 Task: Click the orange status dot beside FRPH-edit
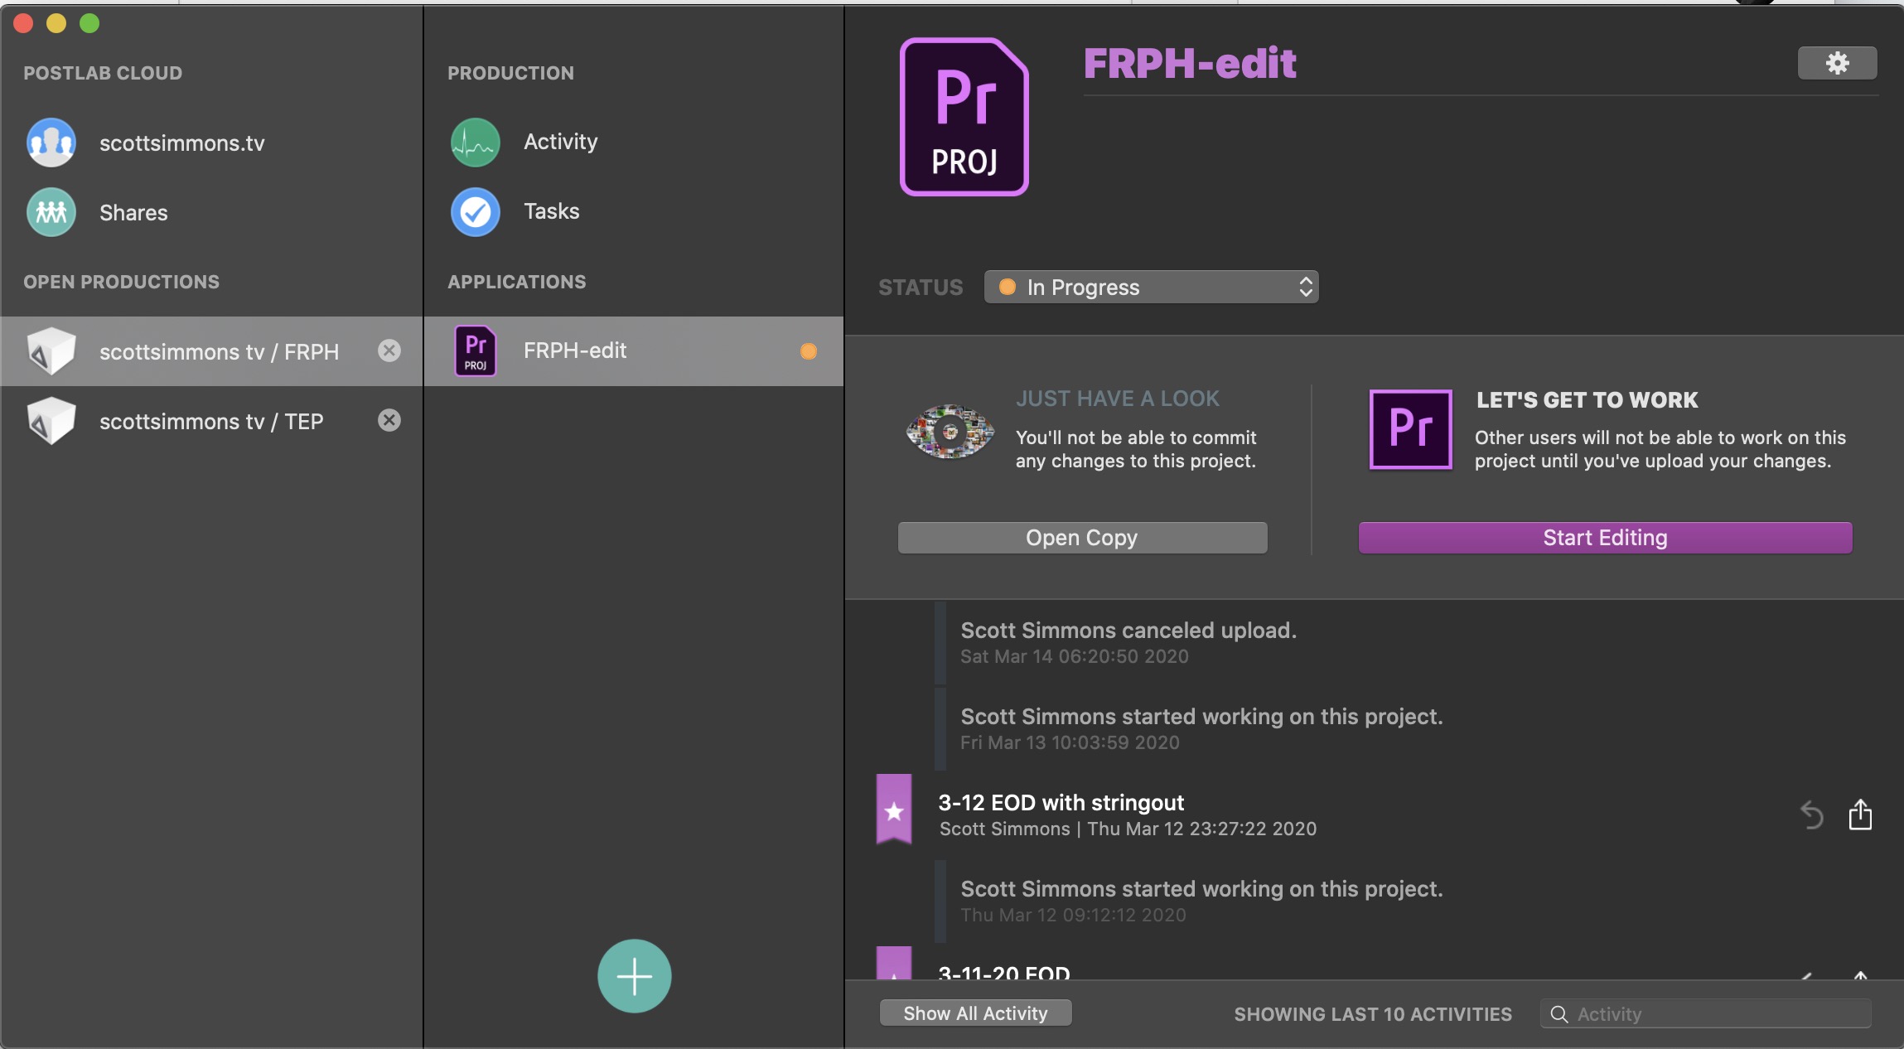pyautogui.click(x=809, y=351)
